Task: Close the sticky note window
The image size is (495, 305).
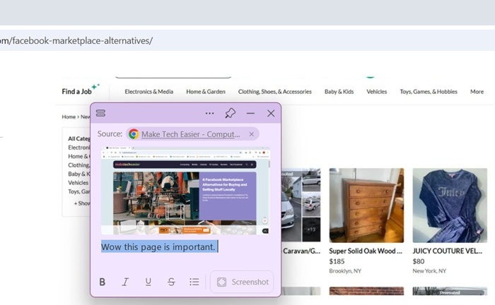Action: [271, 113]
